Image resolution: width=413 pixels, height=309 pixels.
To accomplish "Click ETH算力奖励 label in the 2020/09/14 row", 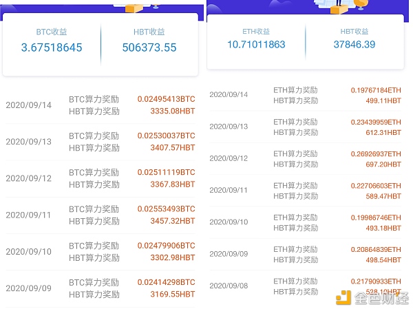I will (295, 90).
